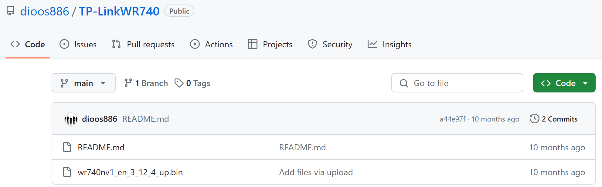Open wr740nv1_en_3_12_4_up.bin file
Image resolution: width=602 pixels, height=187 pixels.
130,172
